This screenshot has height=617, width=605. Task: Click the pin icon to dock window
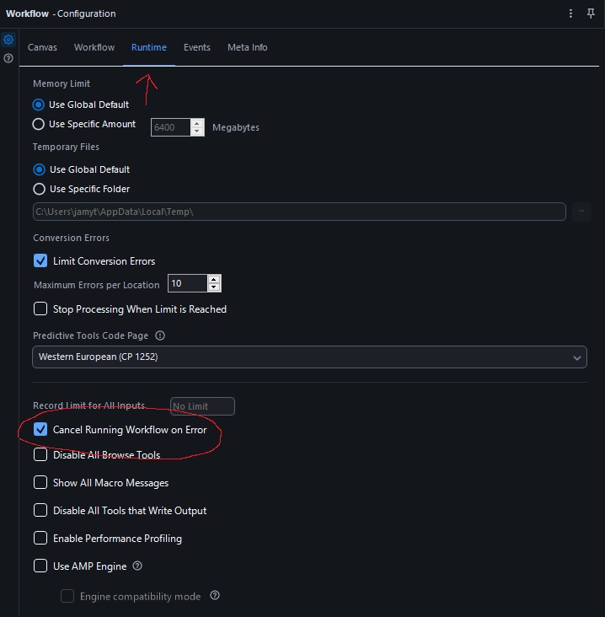point(591,13)
